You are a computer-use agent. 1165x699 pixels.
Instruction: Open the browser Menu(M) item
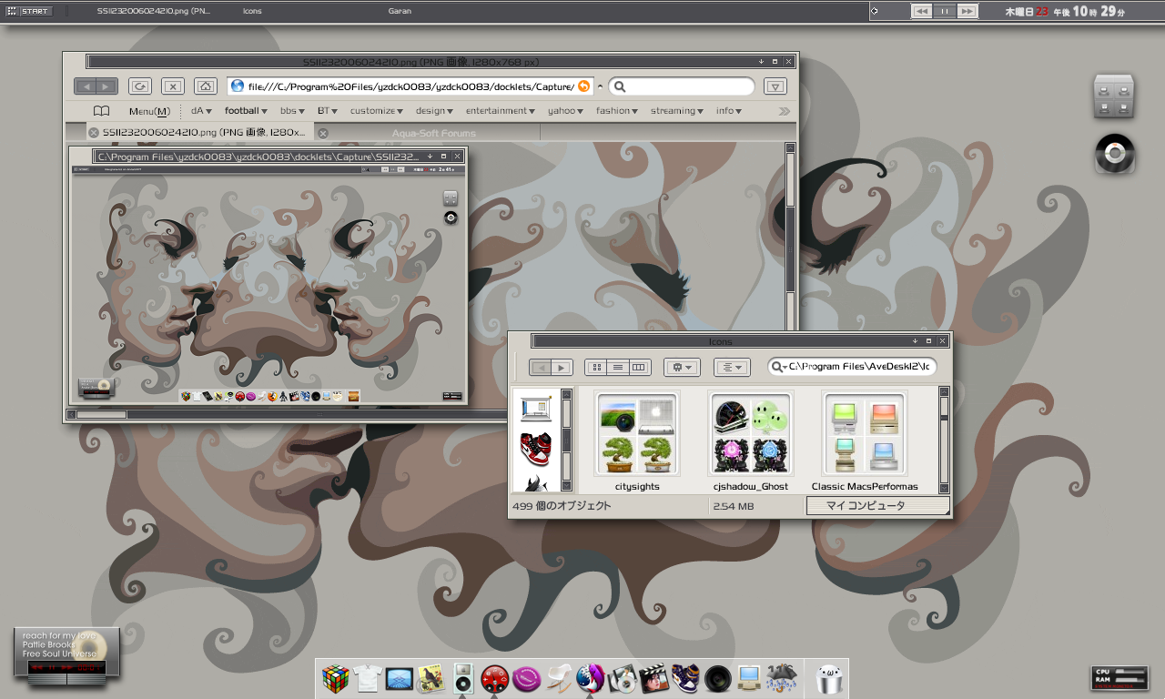click(149, 111)
